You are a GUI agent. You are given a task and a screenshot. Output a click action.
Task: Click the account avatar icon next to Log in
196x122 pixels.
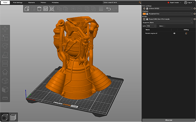tap(186, 3)
